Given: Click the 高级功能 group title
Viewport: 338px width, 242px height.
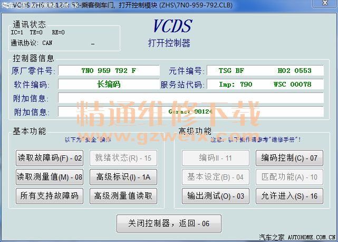Looking at the screenshot, I should point(195,131).
